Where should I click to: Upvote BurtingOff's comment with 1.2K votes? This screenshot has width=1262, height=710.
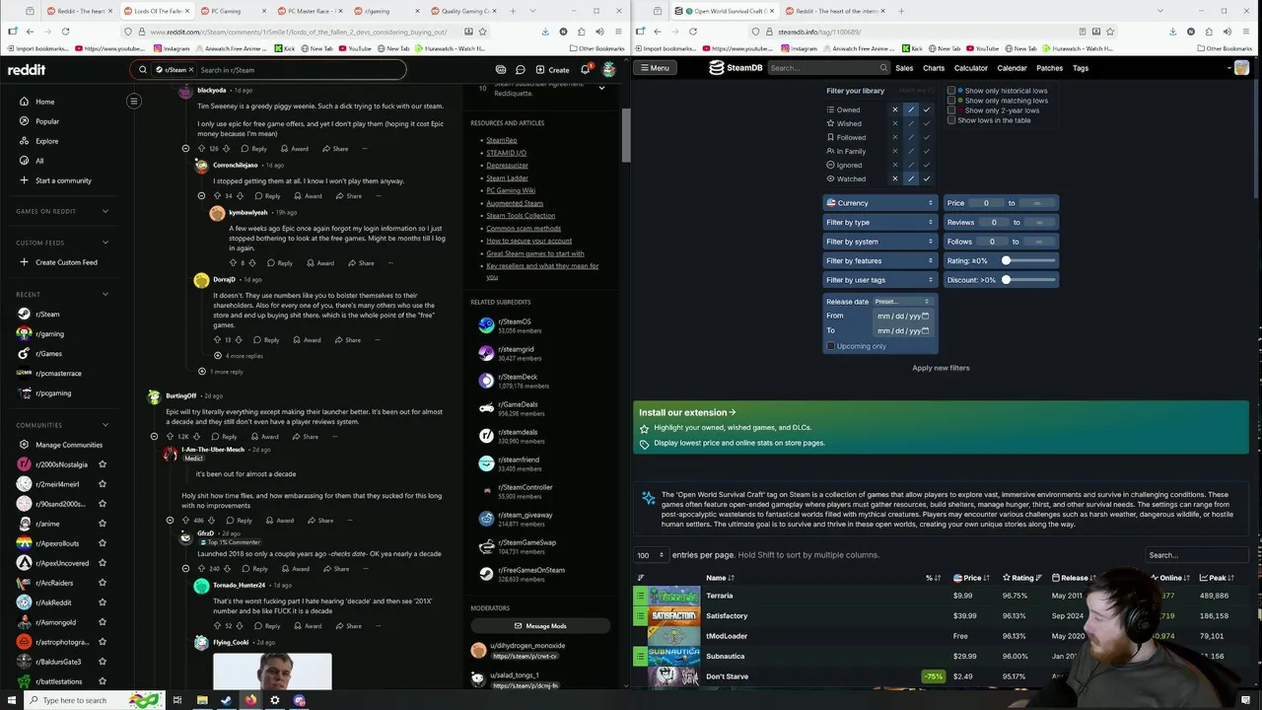pos(170,437)
